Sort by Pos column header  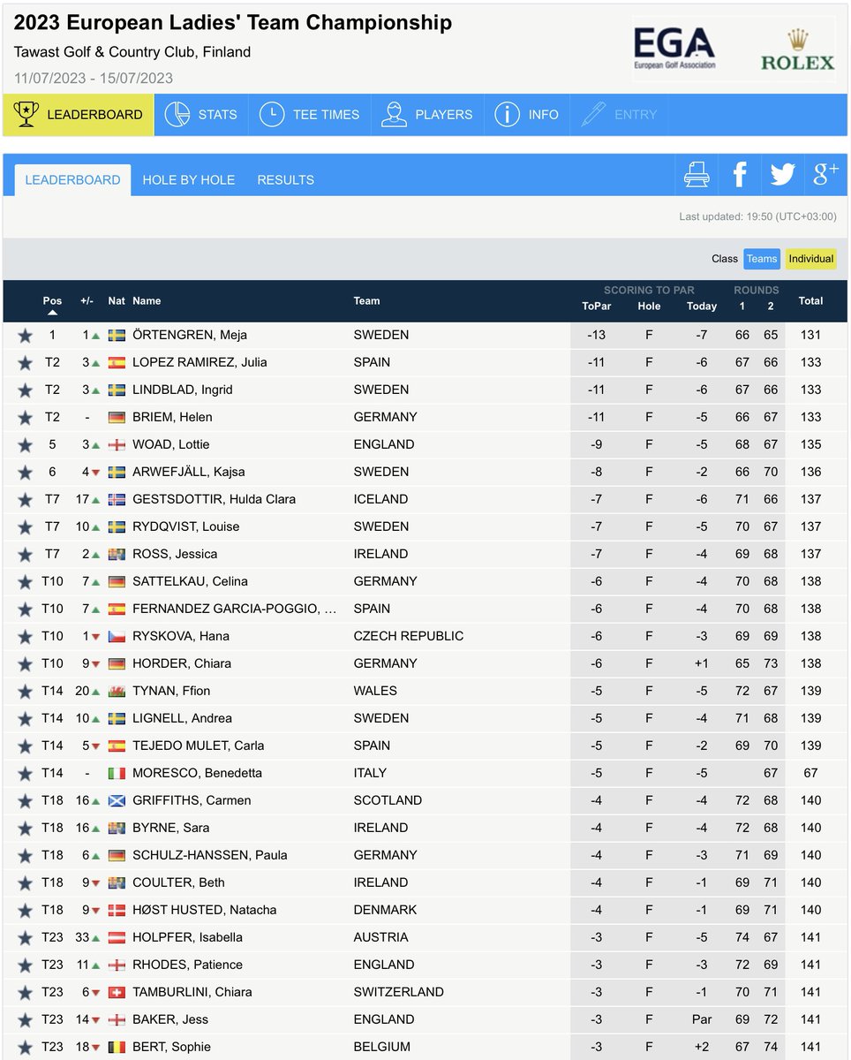(52, 301)
